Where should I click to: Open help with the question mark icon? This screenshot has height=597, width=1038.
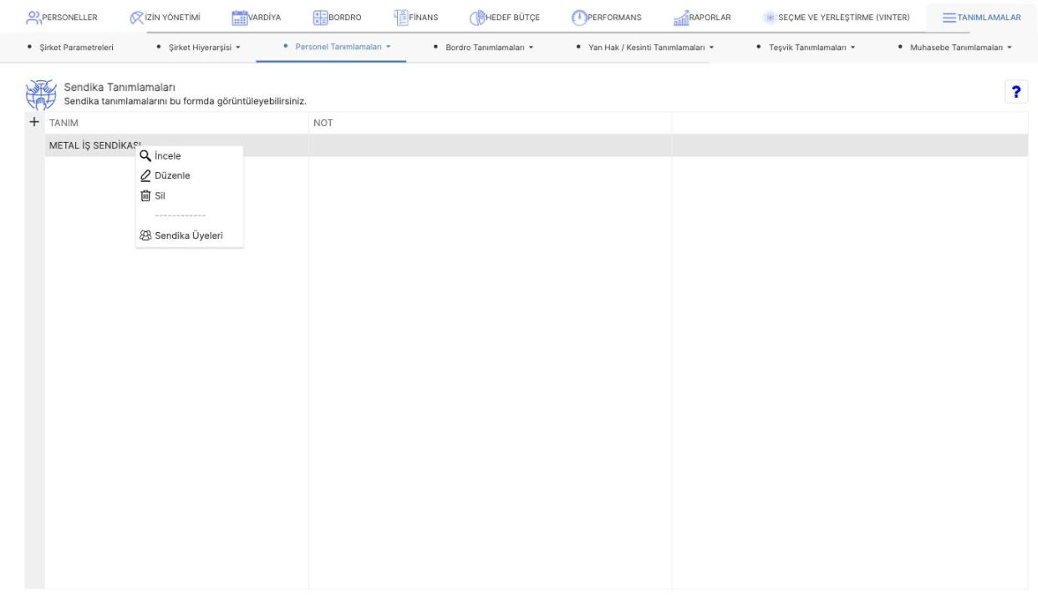(x=1017, y=94)
